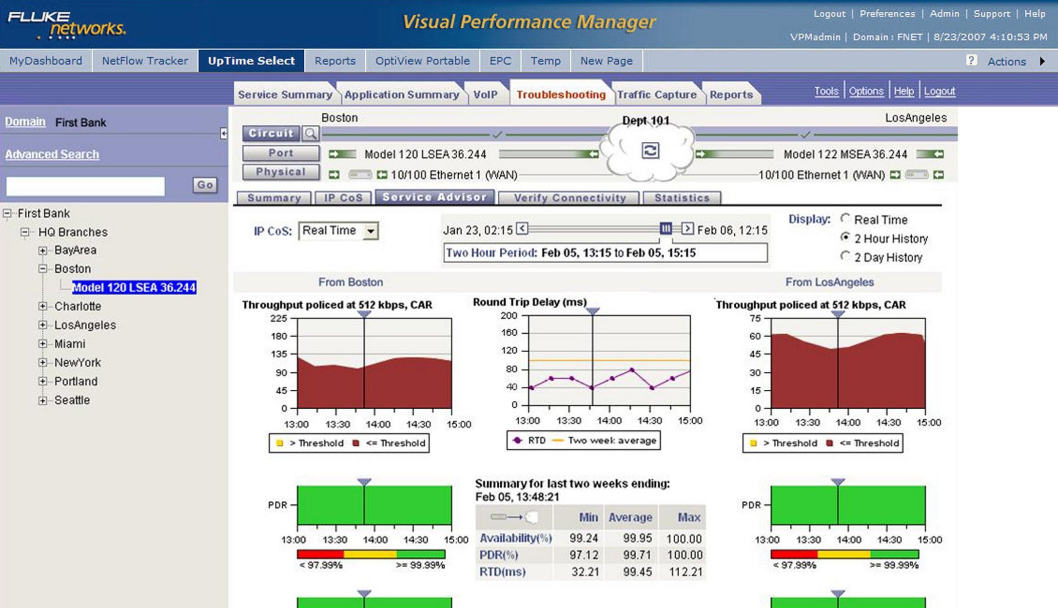Click the help question mark icon beside Actions
The height and width of the screenshot is (608, 1058).
coord(971,60)
